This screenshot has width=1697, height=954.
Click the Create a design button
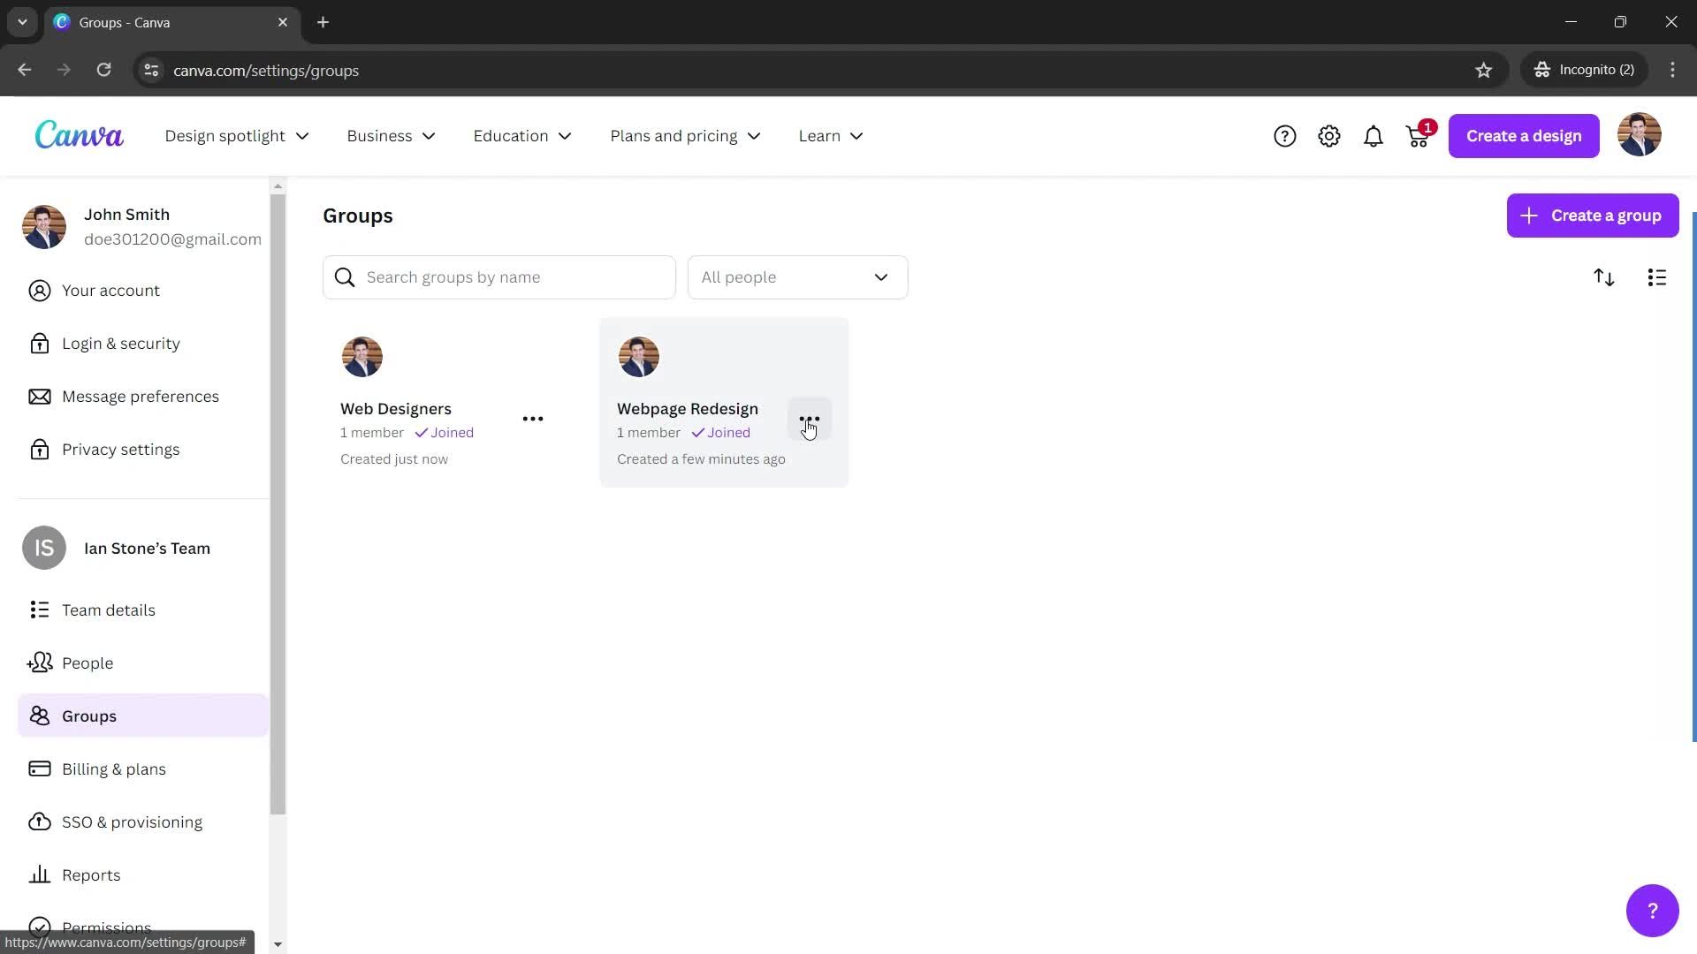coord(1524,135)
